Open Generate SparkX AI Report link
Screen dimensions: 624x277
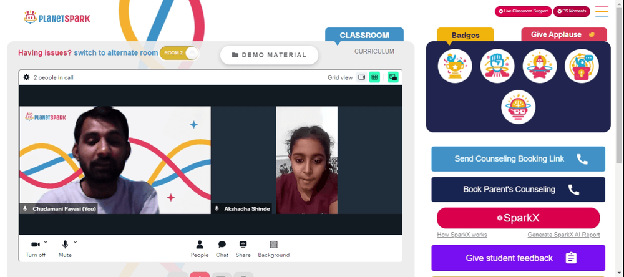pos(563,235)
